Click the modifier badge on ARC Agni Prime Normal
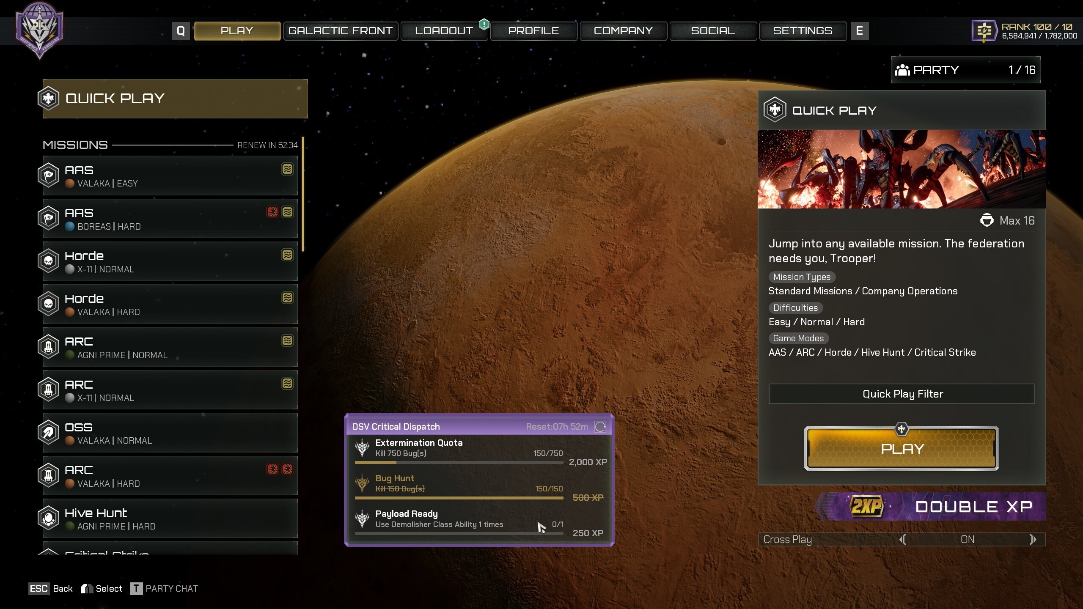The image size is (1083, 609). pos(287,340)
